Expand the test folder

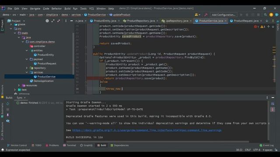15,90
